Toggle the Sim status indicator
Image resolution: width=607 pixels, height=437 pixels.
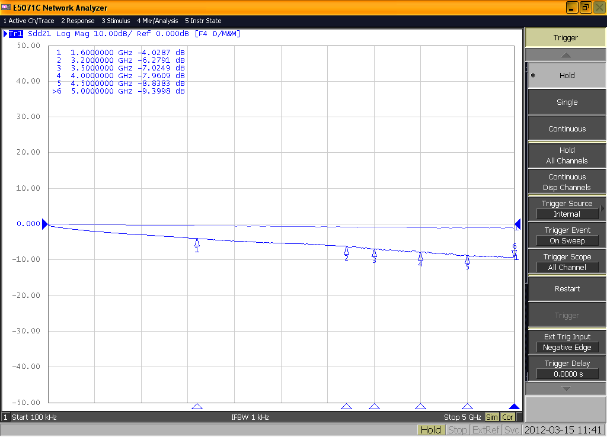point(492,417)
